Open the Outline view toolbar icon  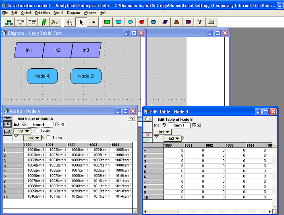21,22
